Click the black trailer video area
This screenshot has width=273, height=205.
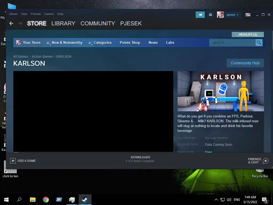pyautogui.click(x=93, y=112)
